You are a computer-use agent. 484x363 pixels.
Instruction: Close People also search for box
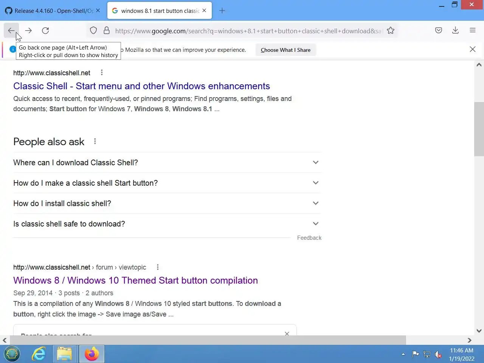287,334
